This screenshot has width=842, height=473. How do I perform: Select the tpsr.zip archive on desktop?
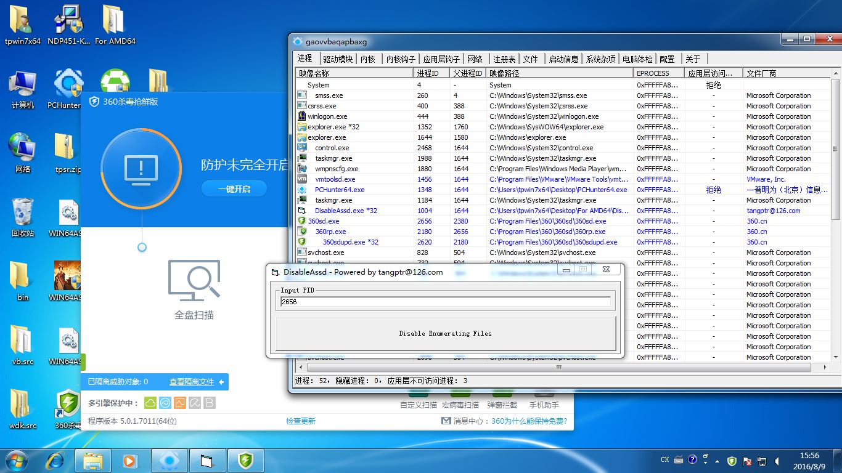coord(68,153)
